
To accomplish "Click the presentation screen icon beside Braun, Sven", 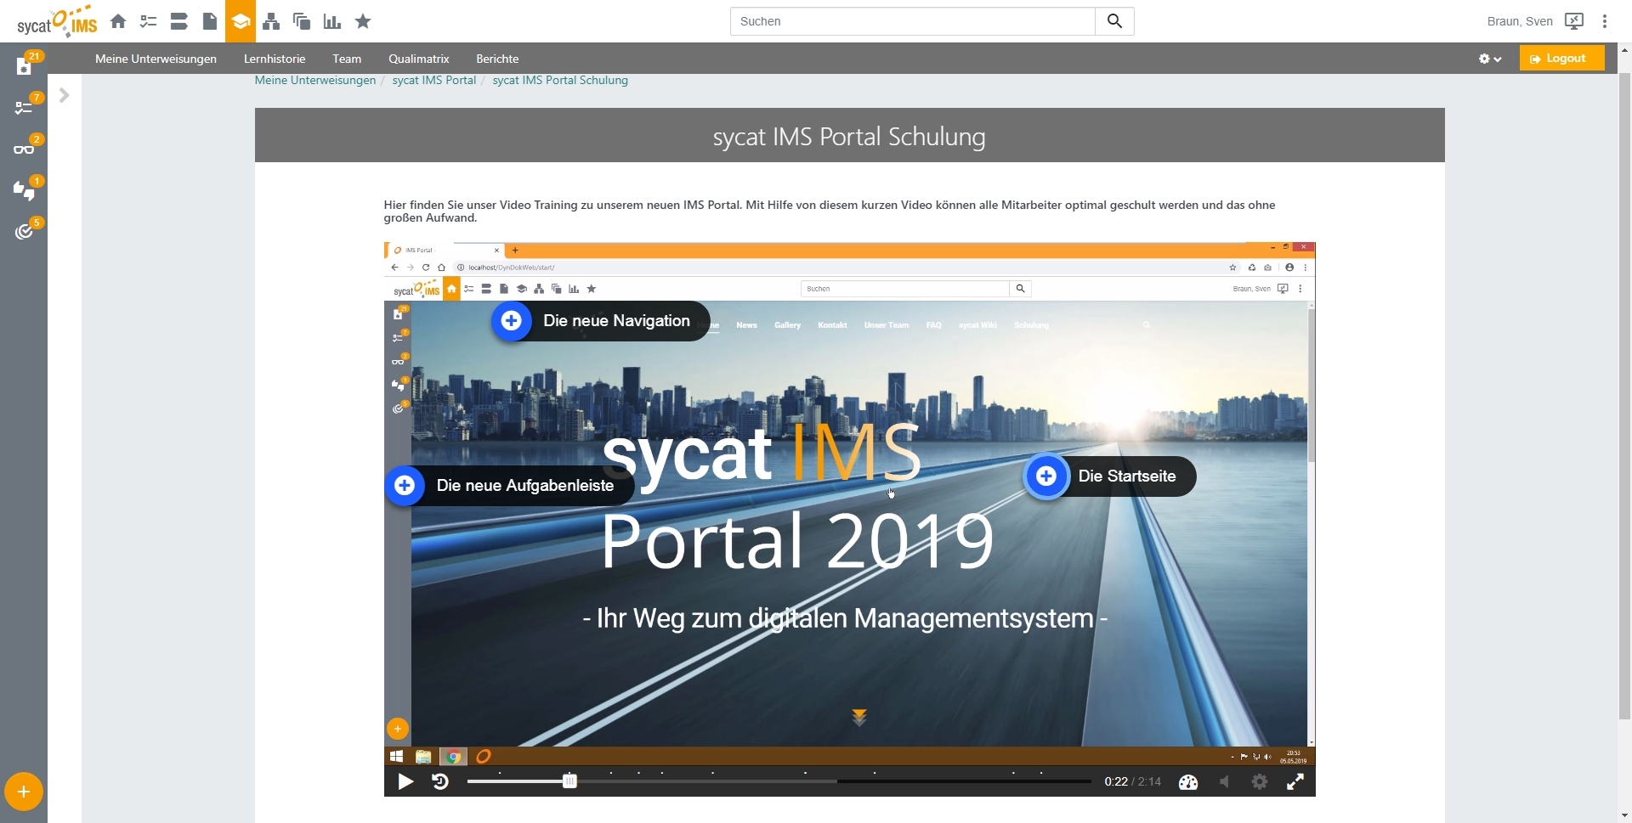I will 1574,21.
